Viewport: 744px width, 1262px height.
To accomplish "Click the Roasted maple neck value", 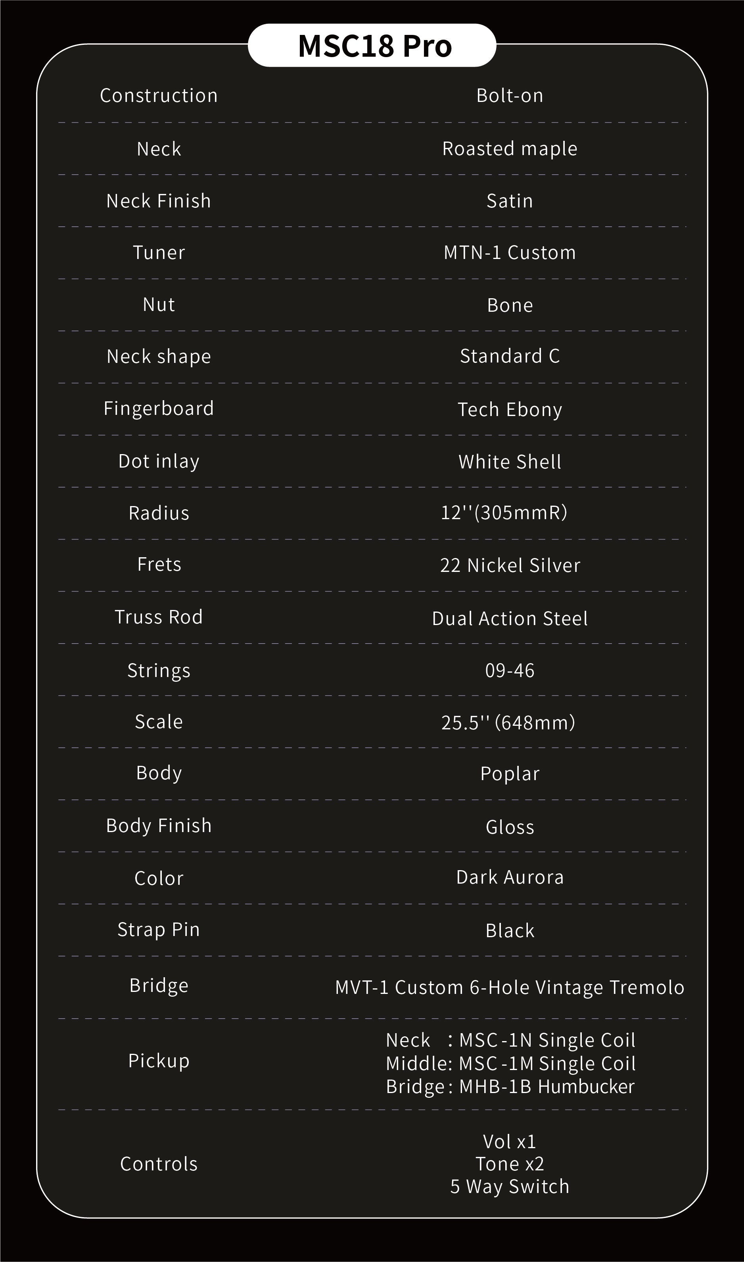I will 509,149.
